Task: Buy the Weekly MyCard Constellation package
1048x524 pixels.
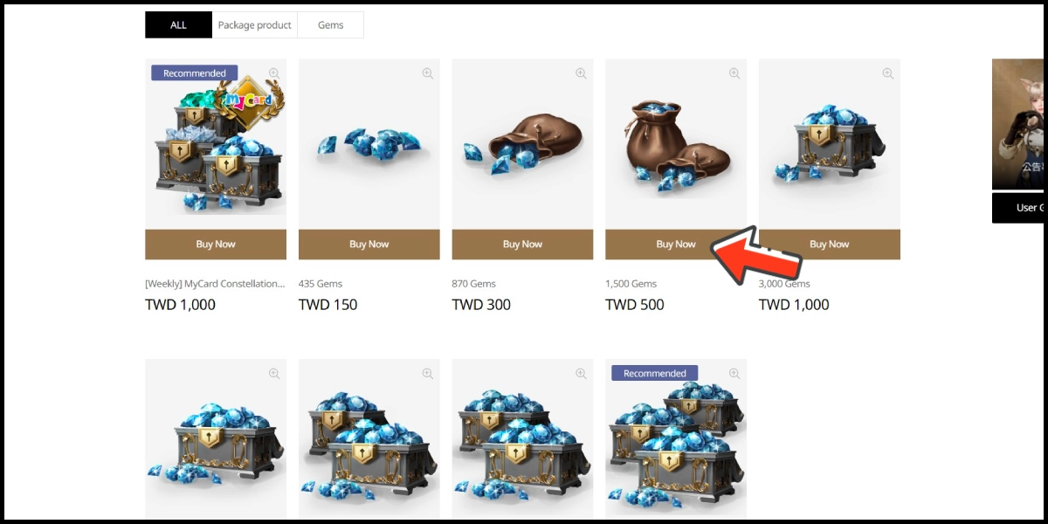Action: 216,245
